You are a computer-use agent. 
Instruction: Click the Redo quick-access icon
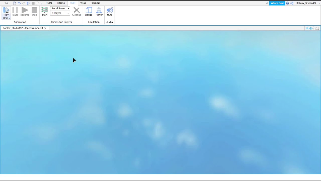[24, 3]
